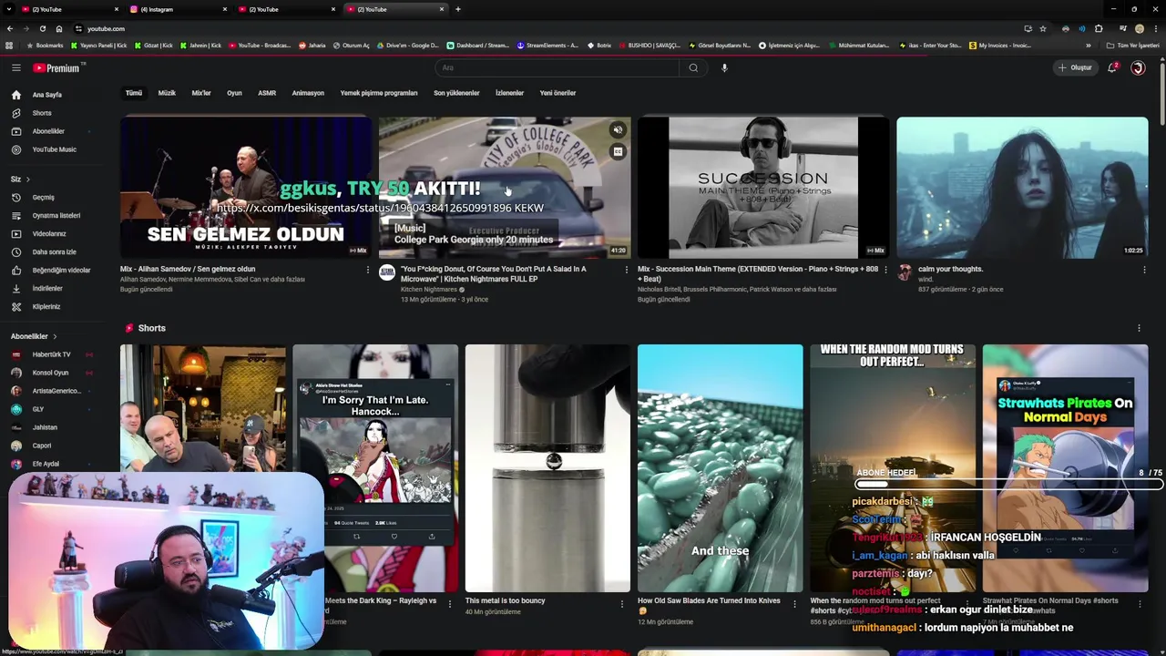Open Klipleriniz clips

point(46,306)
